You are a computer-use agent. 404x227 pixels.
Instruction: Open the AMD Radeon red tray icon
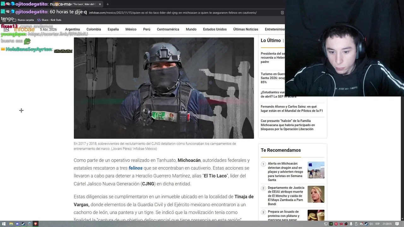pyautogui.click(x=341, y=224)
